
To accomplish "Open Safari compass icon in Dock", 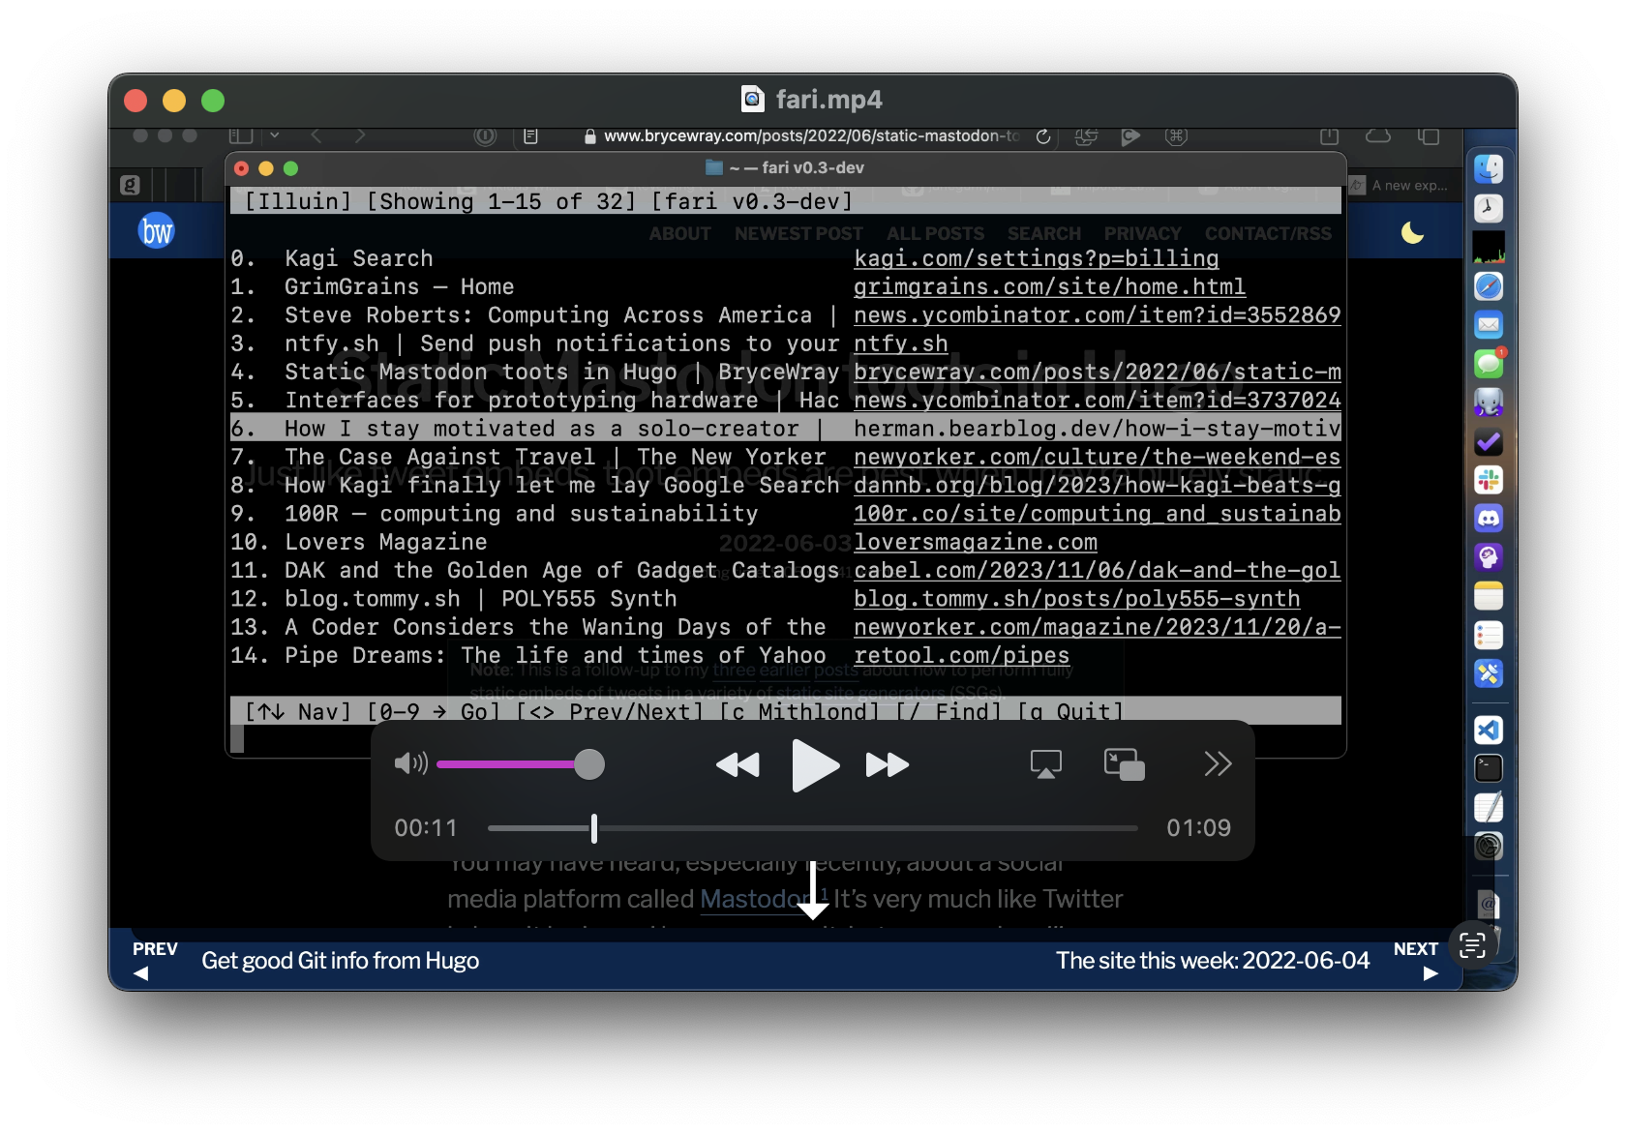I will (1489, 286).
